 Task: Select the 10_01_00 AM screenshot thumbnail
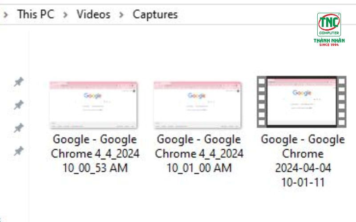[197, 105]
